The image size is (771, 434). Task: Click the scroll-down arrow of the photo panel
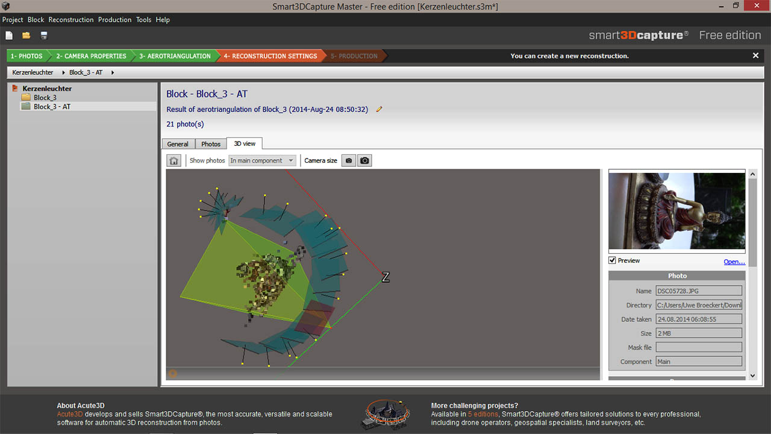click(752, 376)
